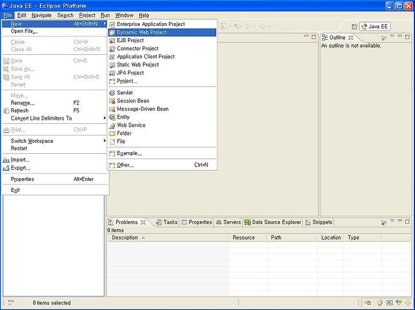
Task: Open Other... new wizard entry
Action: [x=162, y=165]
